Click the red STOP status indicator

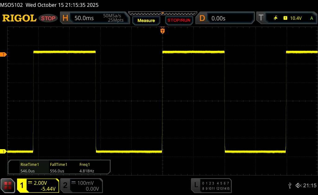(x=48, y=18)
